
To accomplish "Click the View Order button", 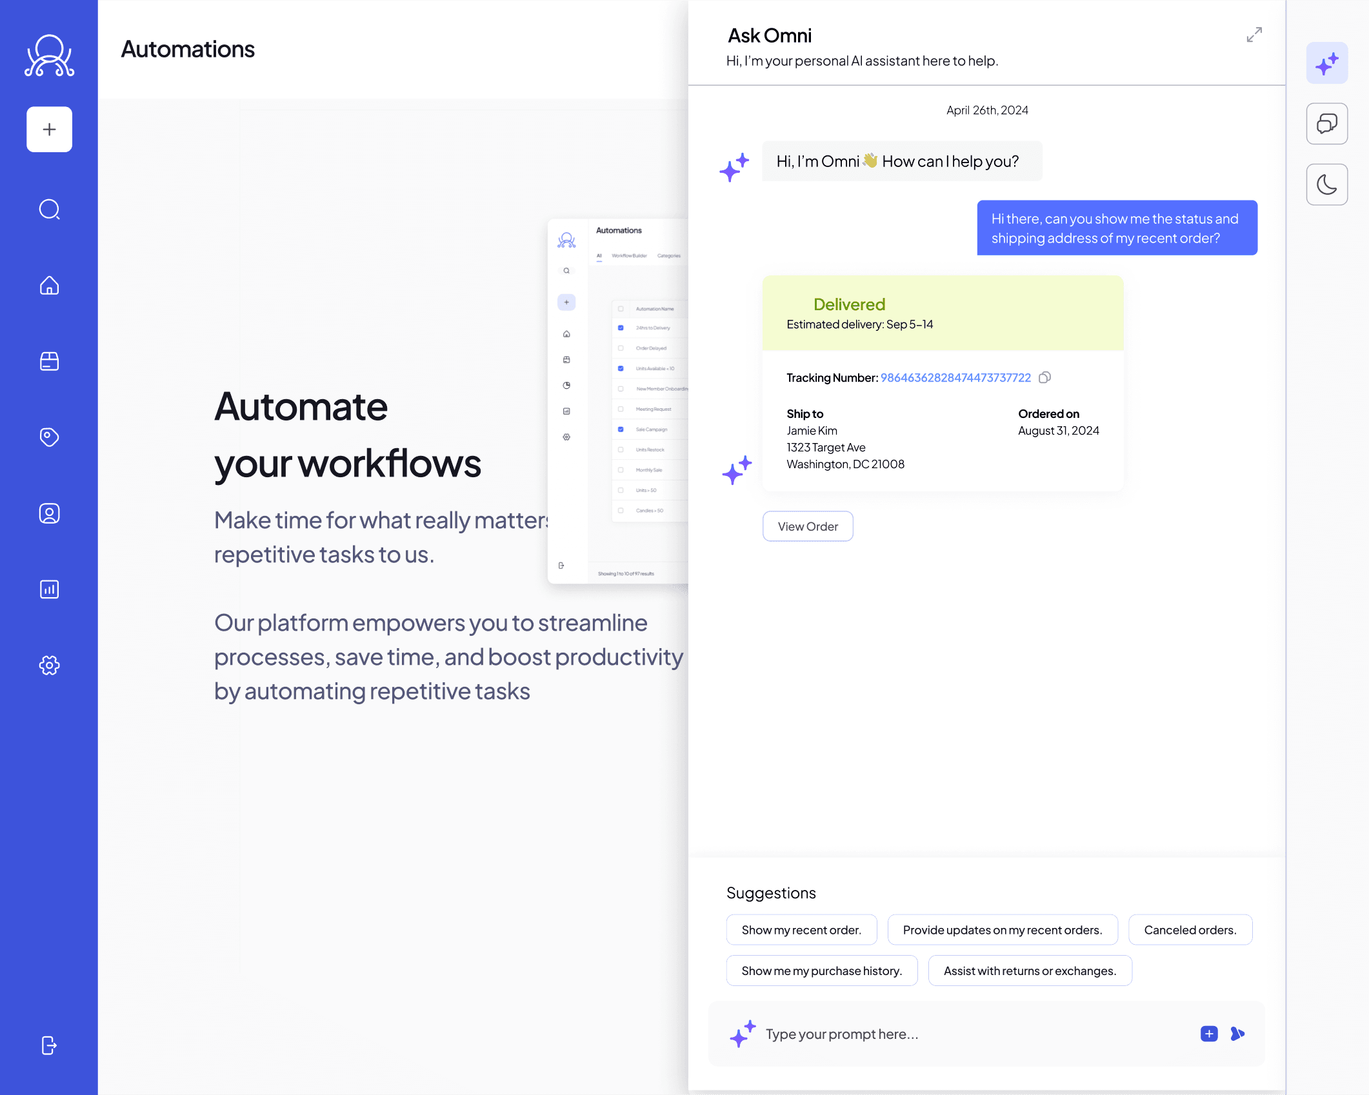I will point(807,526).
